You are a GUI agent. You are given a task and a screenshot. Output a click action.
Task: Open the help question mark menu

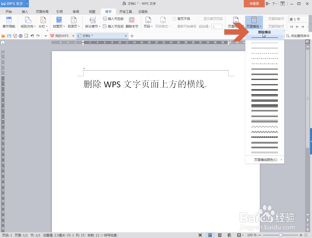click(274, 4)
